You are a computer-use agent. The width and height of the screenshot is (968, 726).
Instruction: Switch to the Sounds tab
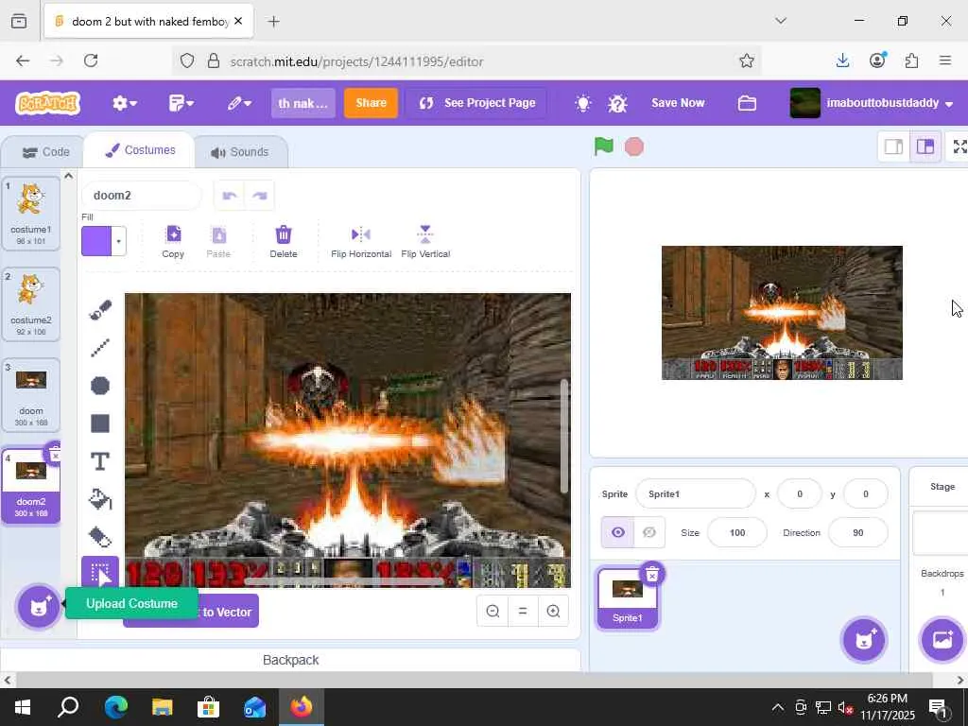pyautogui.click(x=240, y=152)
